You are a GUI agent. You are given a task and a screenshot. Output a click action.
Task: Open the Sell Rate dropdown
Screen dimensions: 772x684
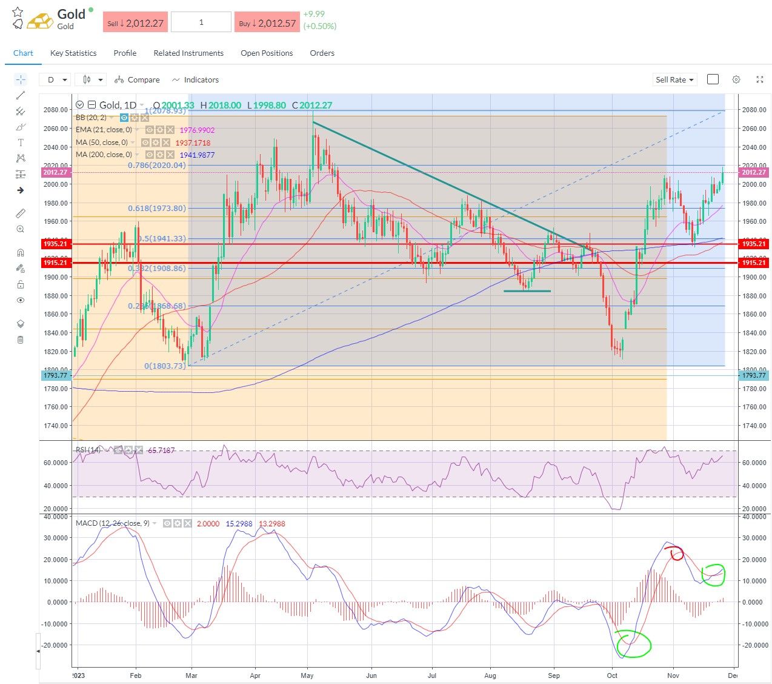coord(675,79)
